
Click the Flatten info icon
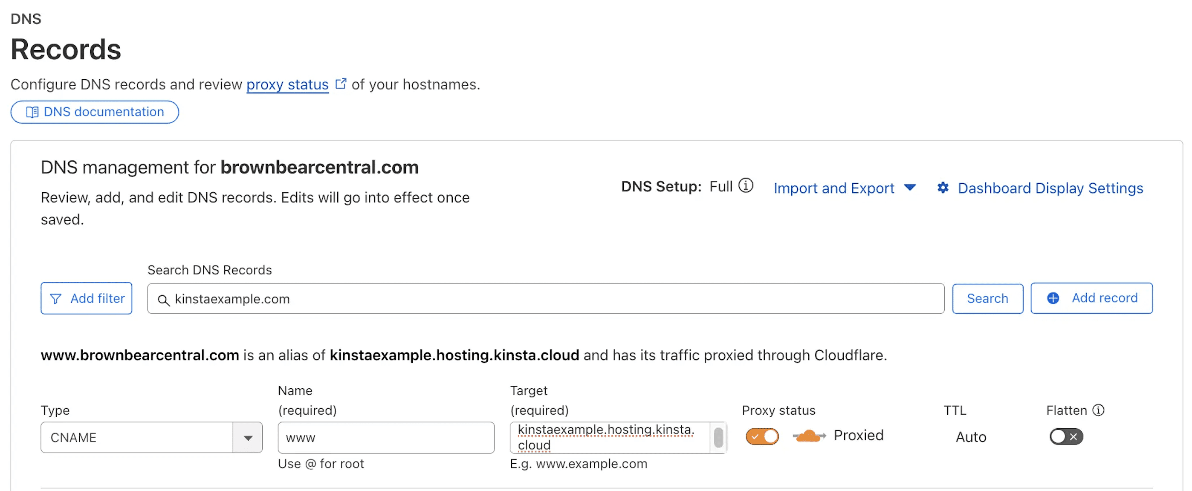click(1098, 410)
